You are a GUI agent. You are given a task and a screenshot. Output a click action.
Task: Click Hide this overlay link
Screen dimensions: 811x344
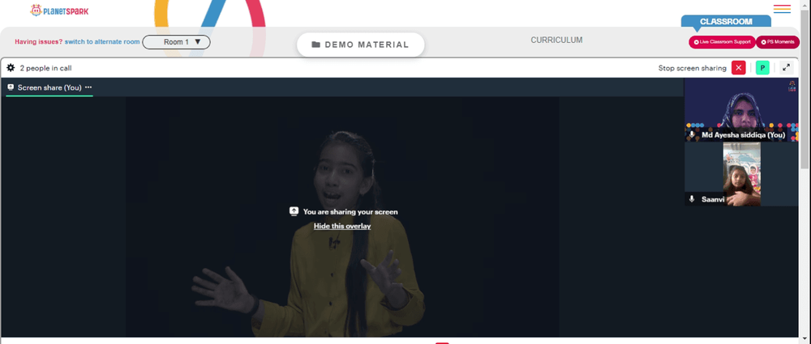[342, 226]
